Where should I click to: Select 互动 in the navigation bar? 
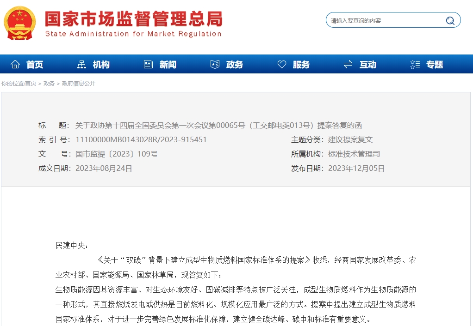pyautogui.click(x=367, y=65)
